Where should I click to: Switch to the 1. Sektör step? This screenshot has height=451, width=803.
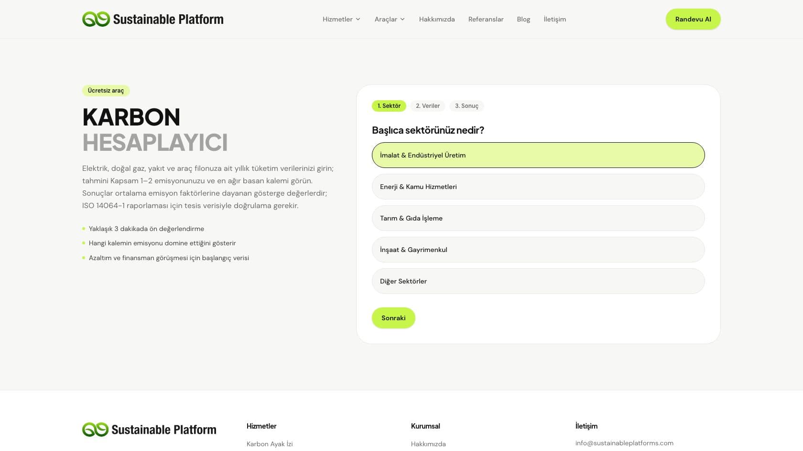click(x=389, y=106)
